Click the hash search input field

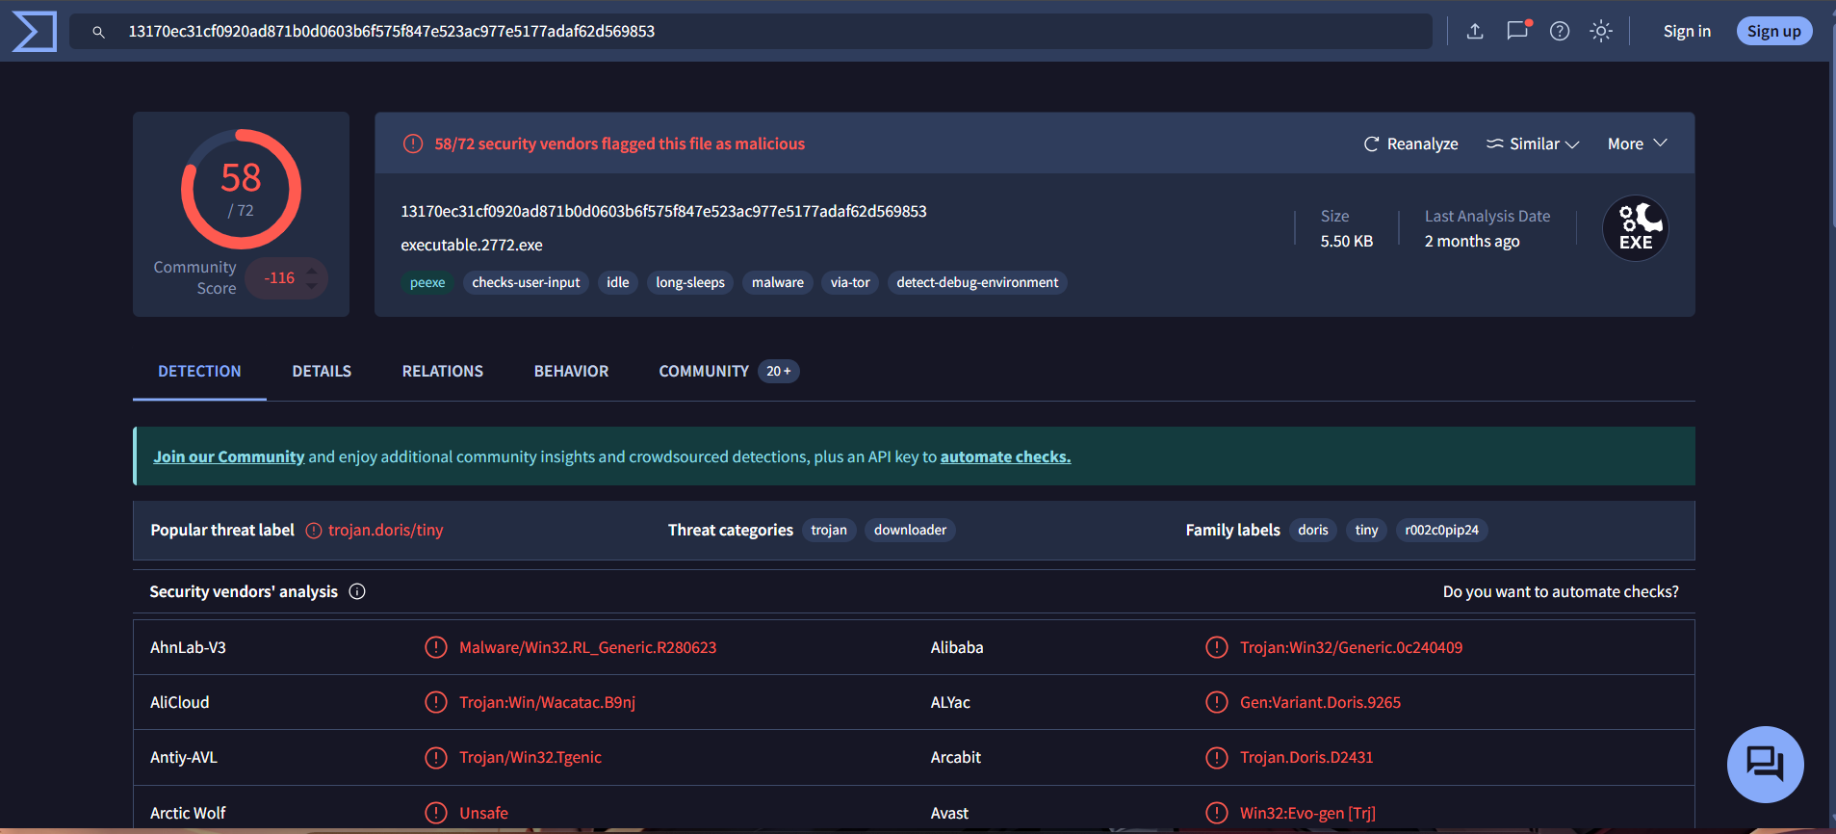[751, 32]
